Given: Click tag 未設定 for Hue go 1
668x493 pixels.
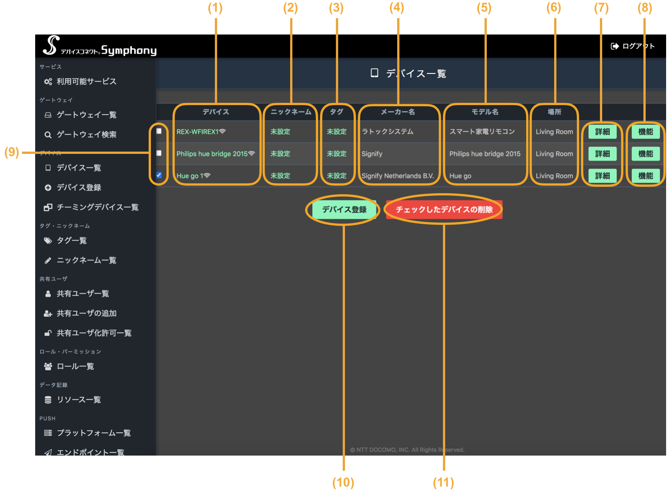Looking at the screenshot, I should click(x=337, y=175).
